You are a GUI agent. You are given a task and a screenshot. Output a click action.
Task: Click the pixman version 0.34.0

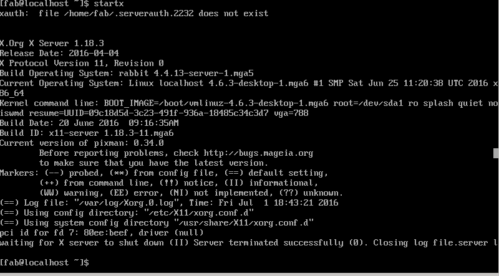click(x=148, y=143)
